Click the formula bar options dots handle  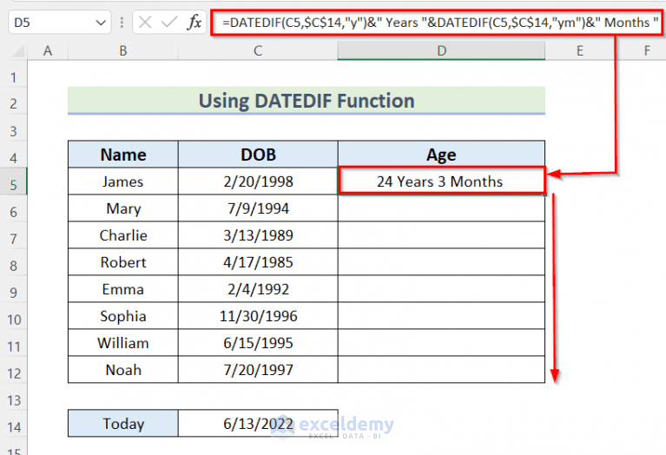pos(122,22)
